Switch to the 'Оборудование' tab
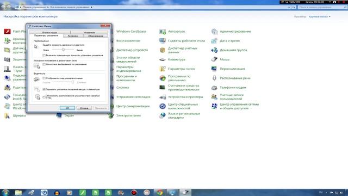The width and height of the screenshot is (348, 196). 96,36
